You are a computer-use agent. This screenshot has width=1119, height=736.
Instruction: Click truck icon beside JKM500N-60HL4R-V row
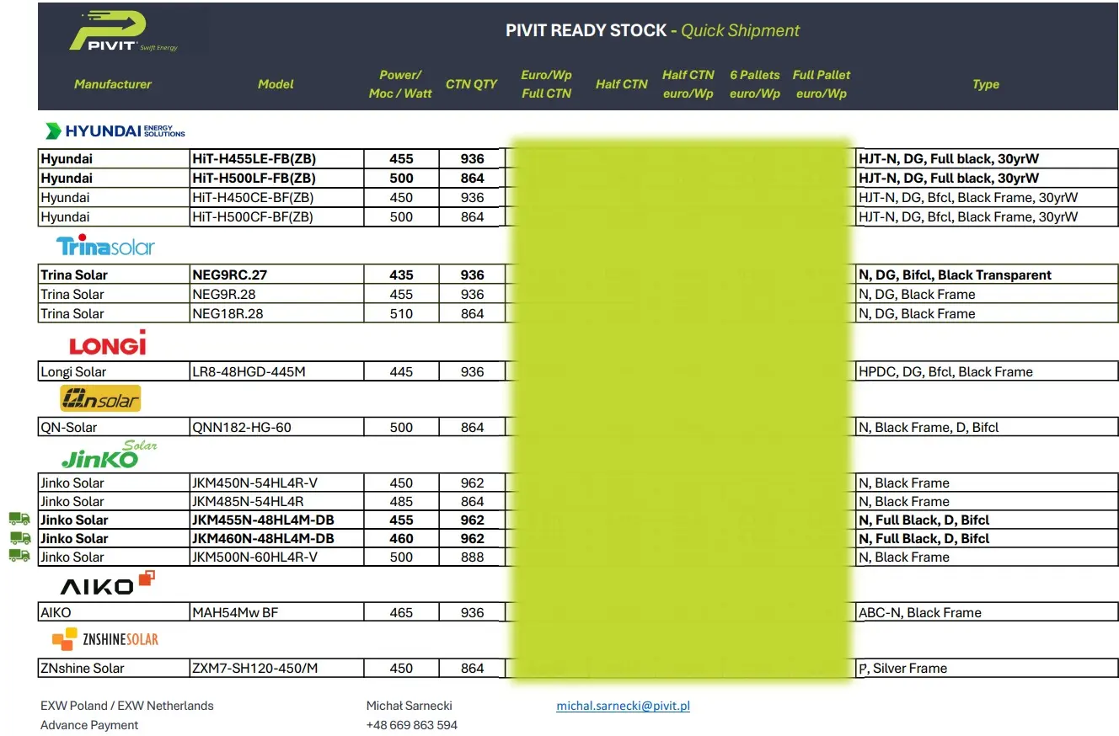pos(19,556)
